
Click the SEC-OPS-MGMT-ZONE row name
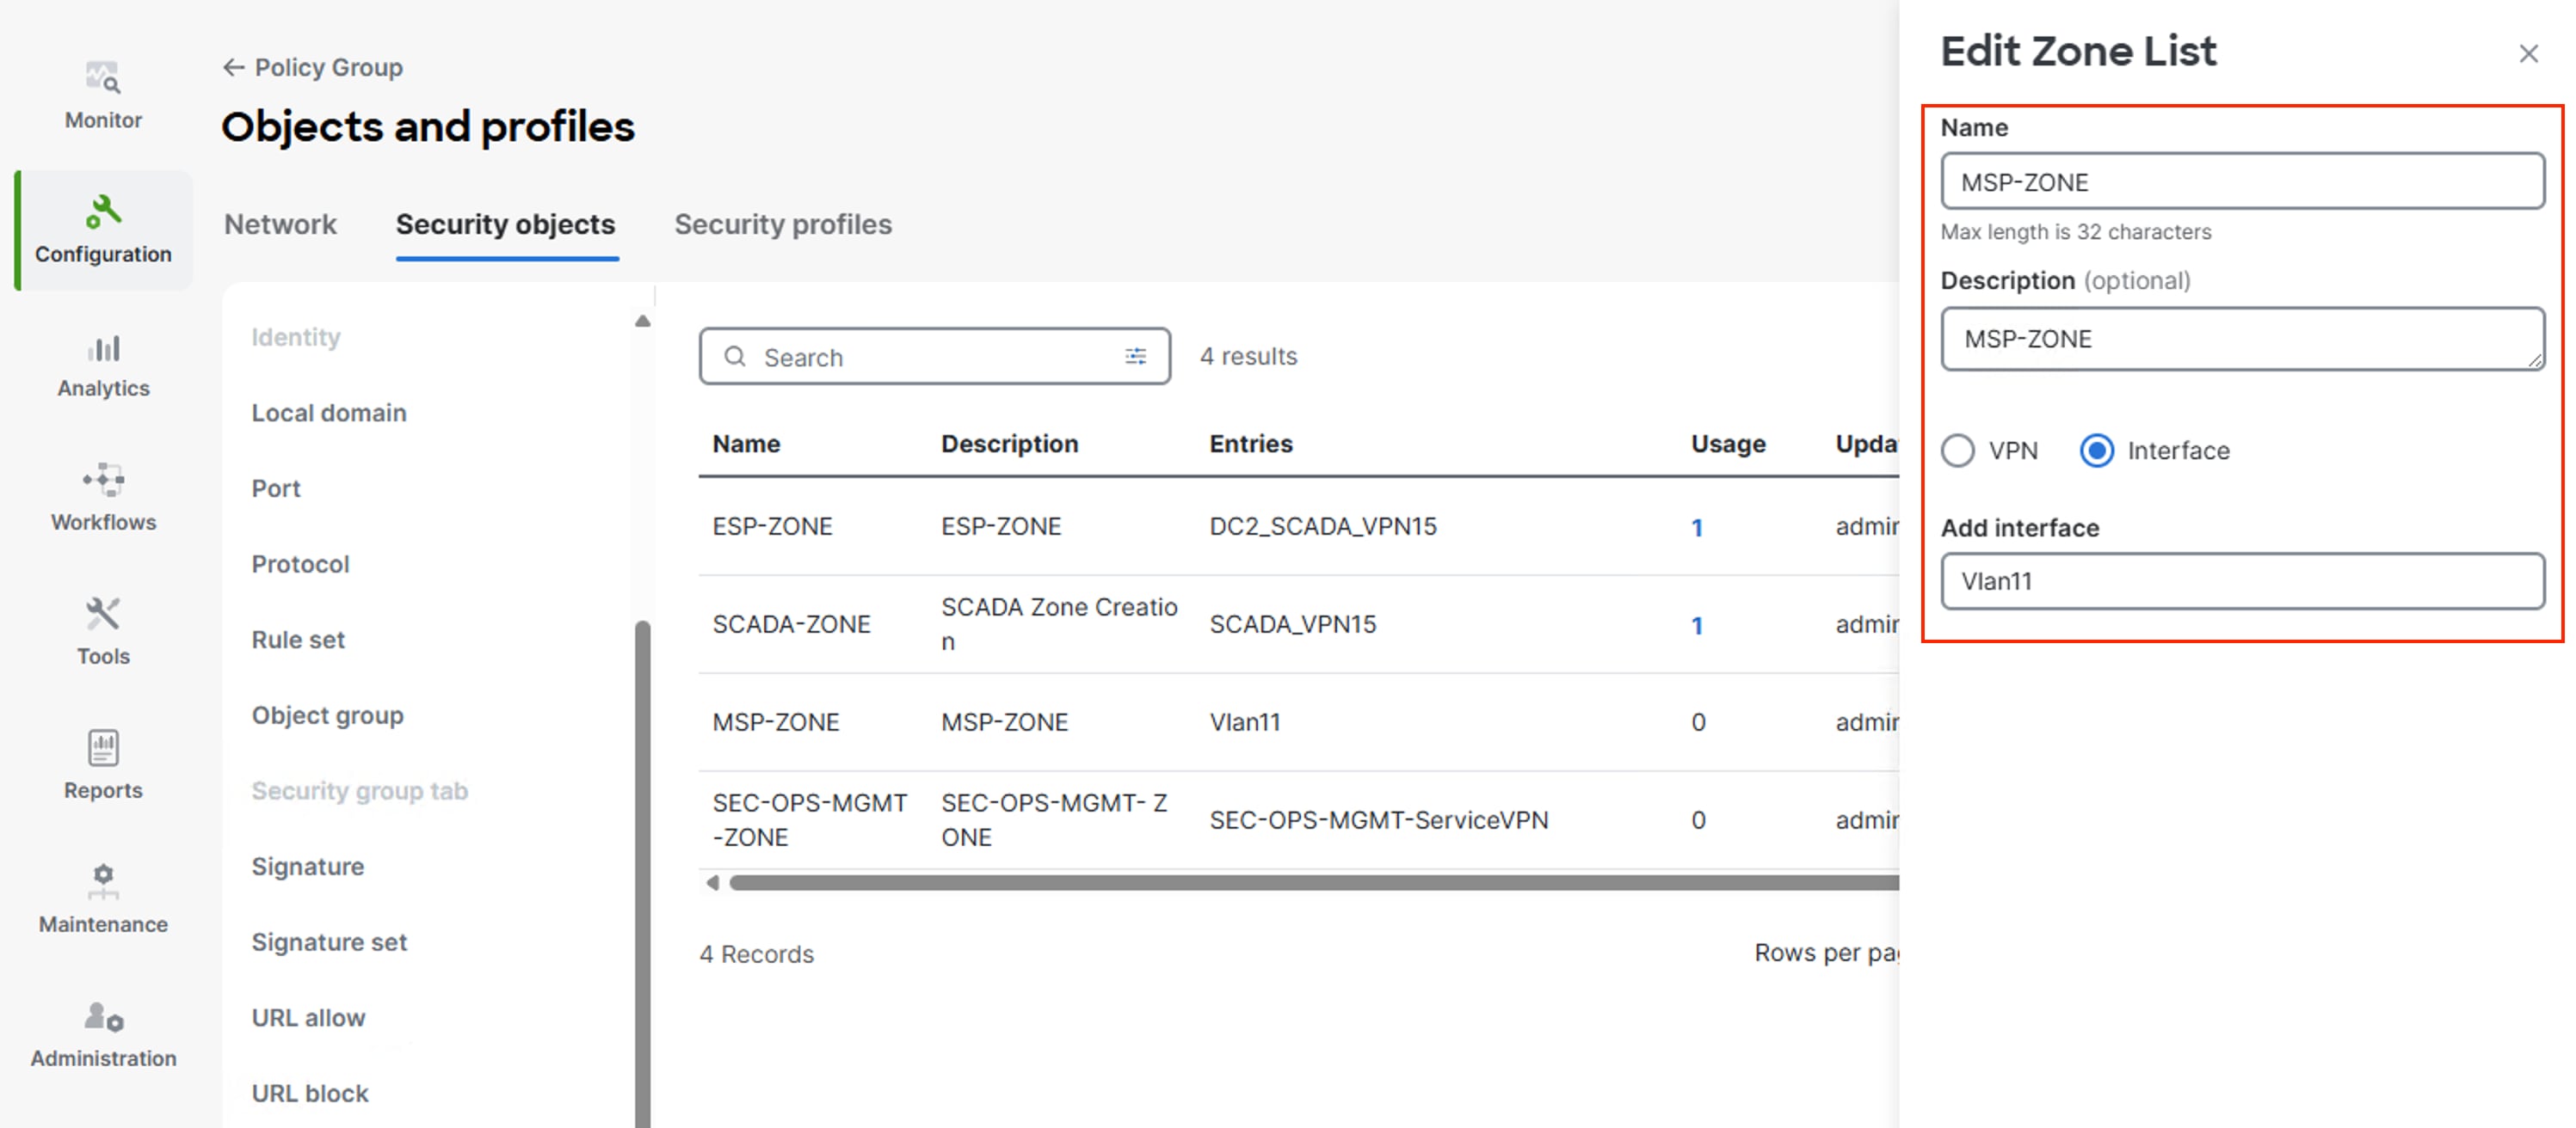point(809,820)
